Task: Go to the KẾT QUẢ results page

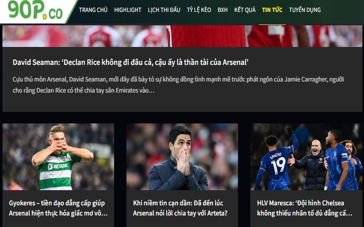Action: tap(245, 10)
